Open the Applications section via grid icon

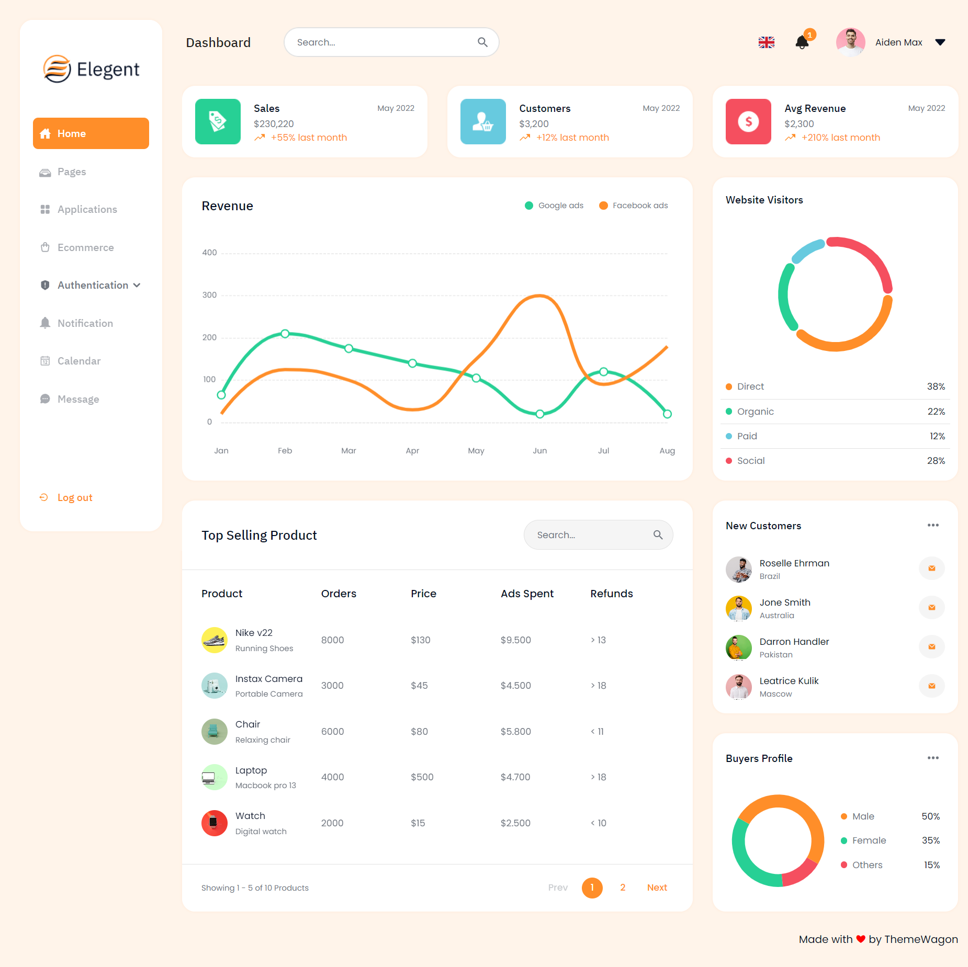point(46,209)
